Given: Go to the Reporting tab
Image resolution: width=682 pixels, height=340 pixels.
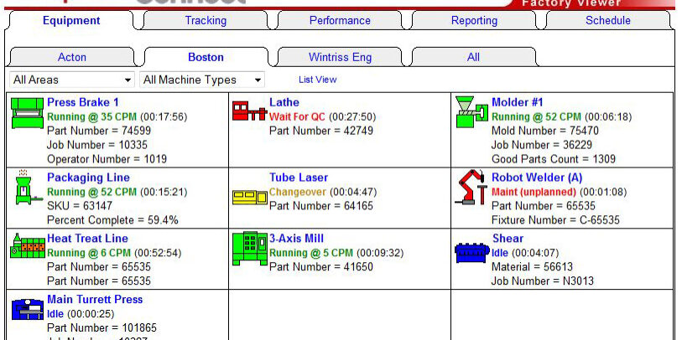Looking at the screenshot, I should [474, 21].
